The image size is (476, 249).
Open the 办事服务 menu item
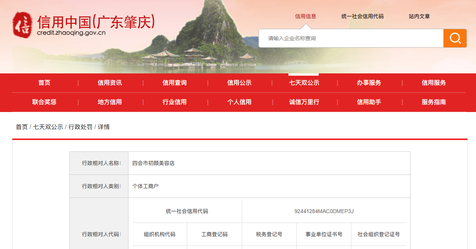(369, 83)
